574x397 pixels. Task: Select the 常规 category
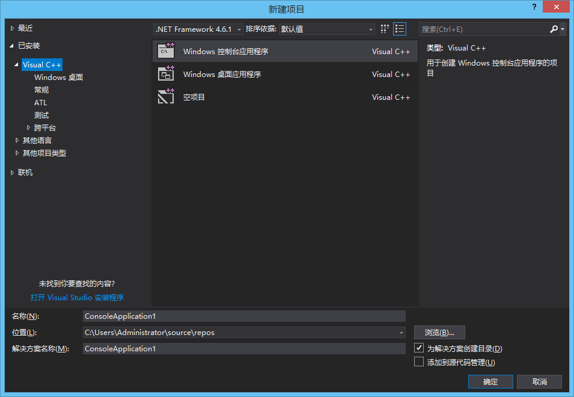pos(41,90)
